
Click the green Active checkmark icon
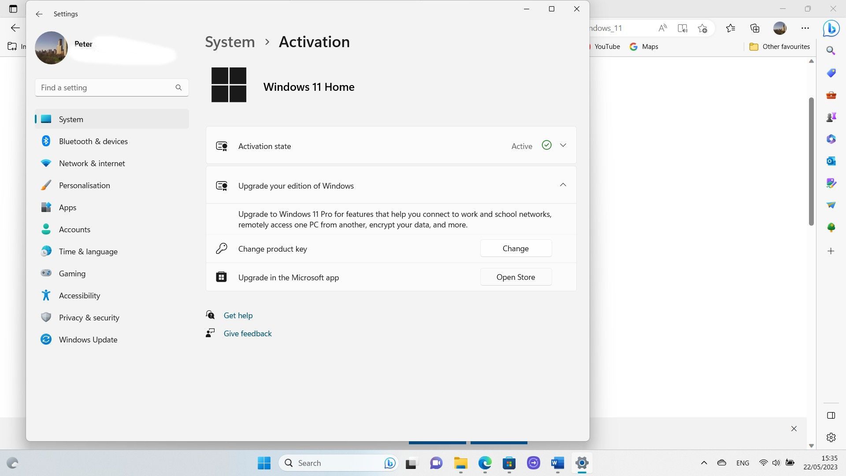(x=546, y=145)
